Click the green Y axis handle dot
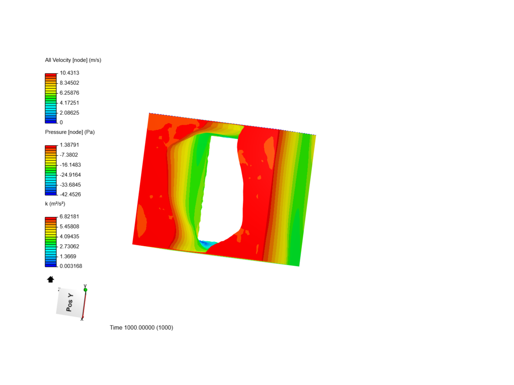This screenshot has width=514, height=385. pyautogui.click(x=85, y=290)
